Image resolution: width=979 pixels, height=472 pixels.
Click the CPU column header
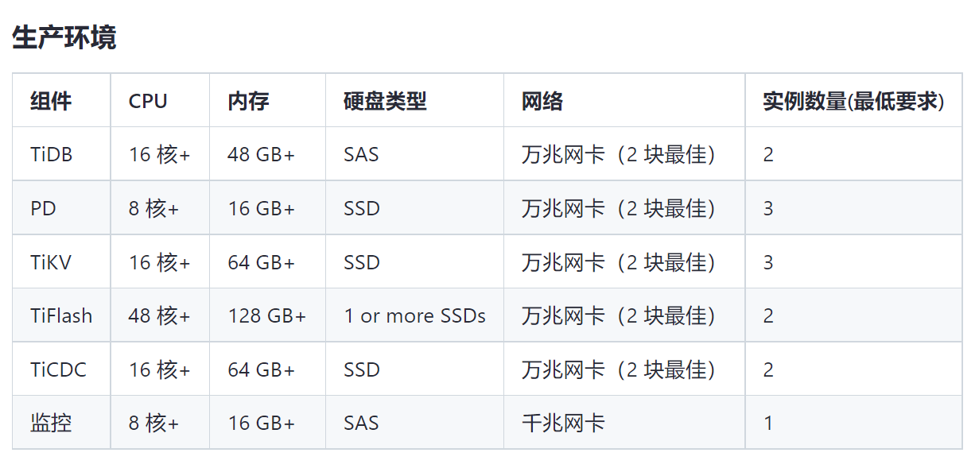148,101
